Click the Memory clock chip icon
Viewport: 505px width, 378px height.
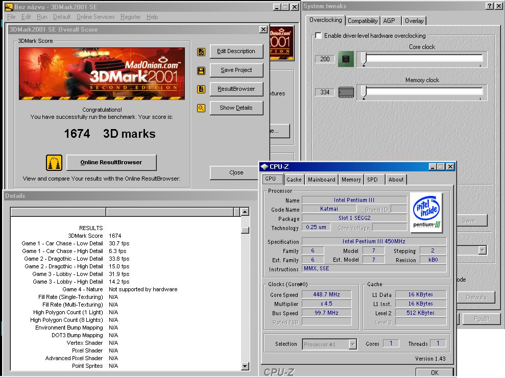pos(346,92)
